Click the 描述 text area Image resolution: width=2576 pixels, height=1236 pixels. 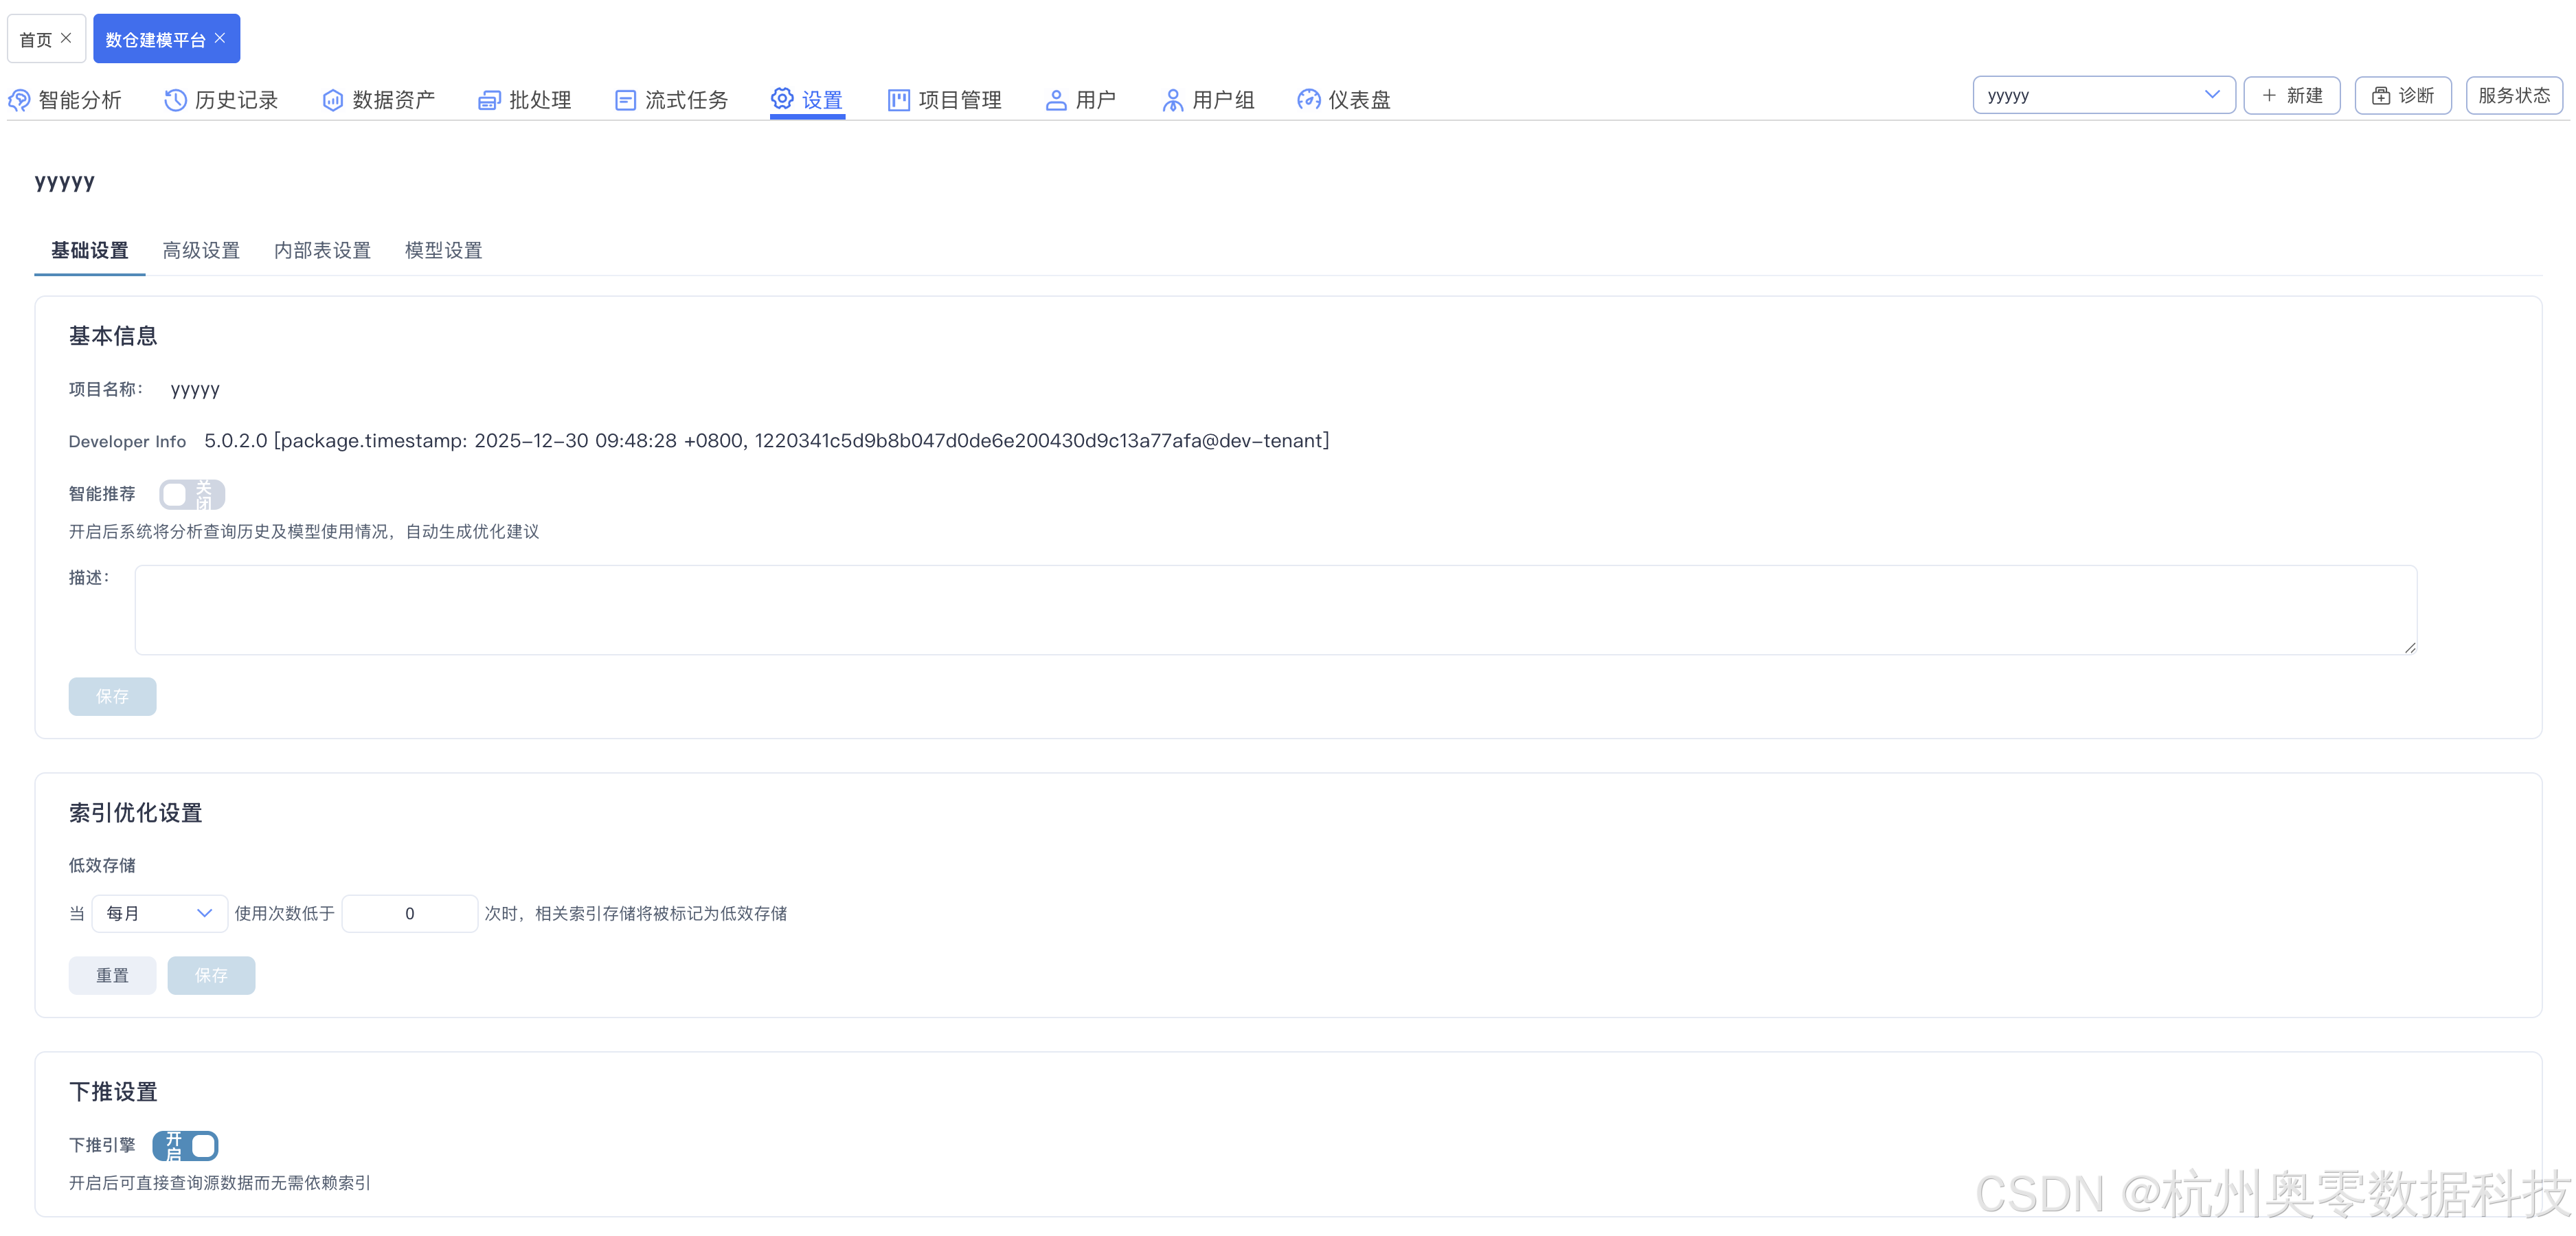(1276, 610)
